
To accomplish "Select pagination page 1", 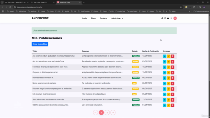I will click(101, 113).
